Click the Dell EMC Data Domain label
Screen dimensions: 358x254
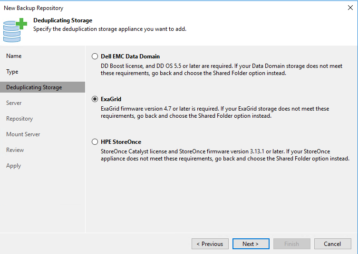point(130,56)
